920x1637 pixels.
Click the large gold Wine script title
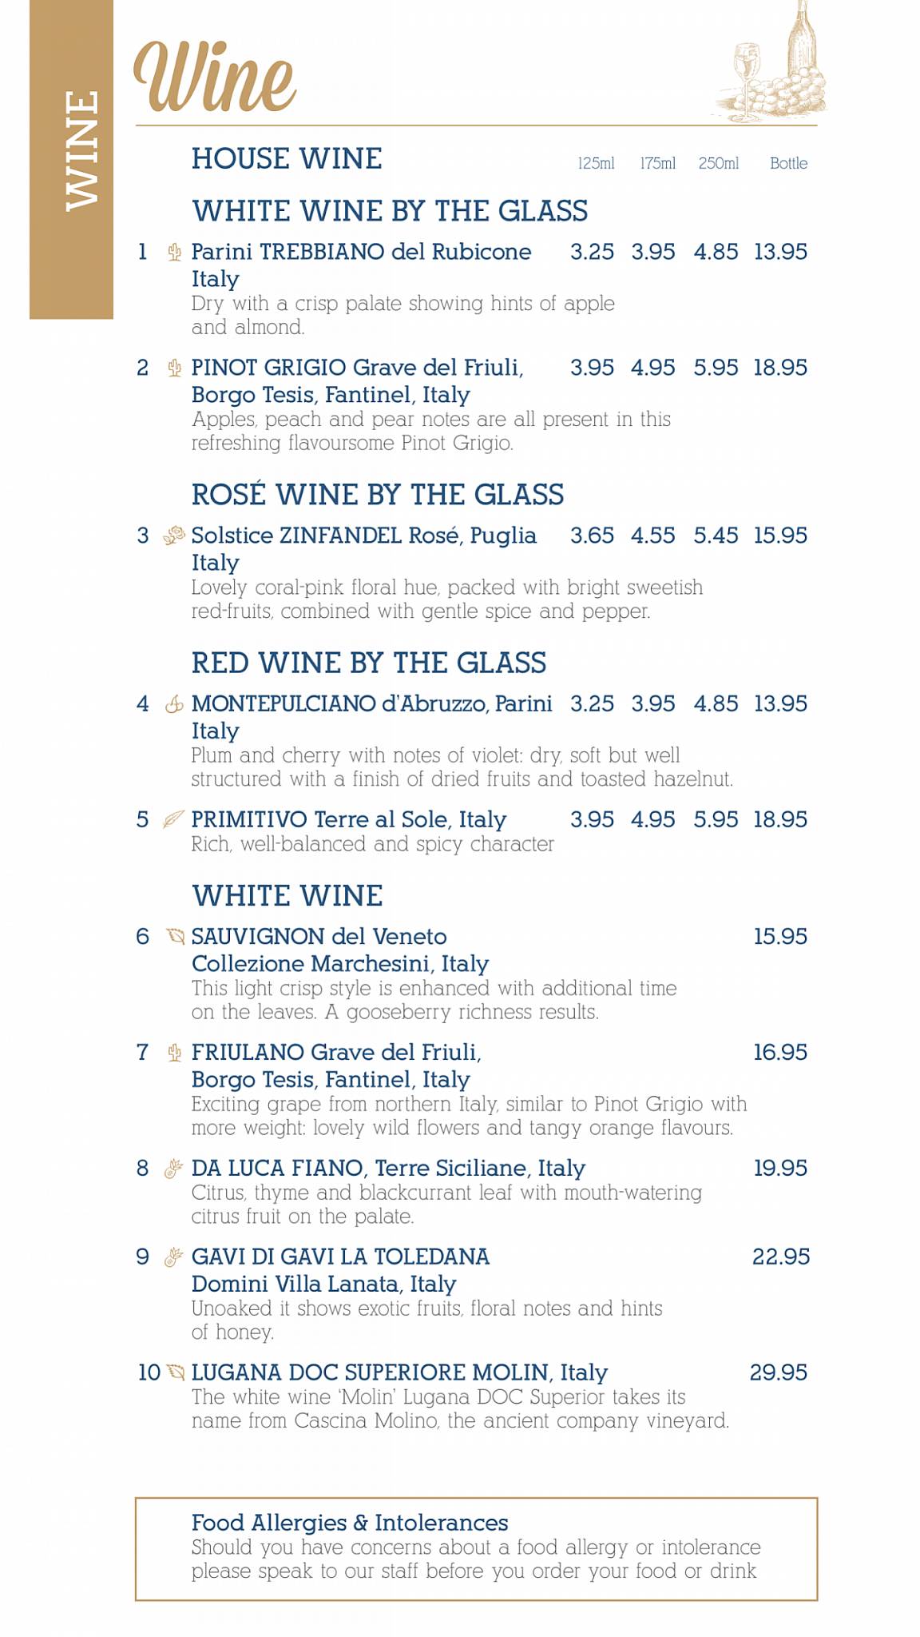[x=215, y=77]
